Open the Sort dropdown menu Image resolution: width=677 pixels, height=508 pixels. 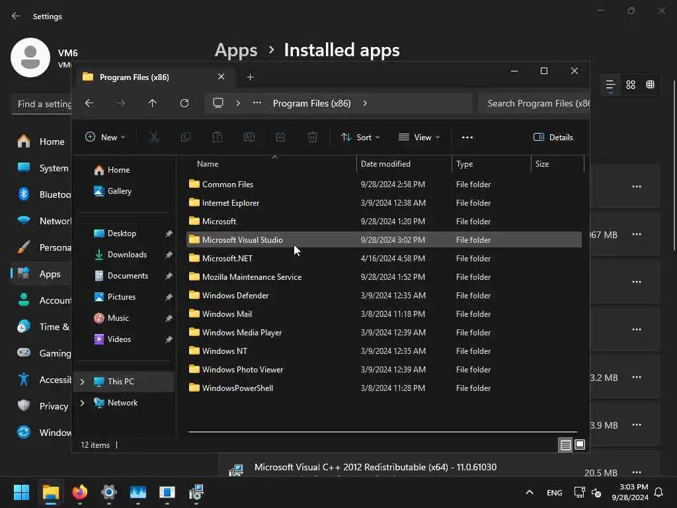click(360, 138)
